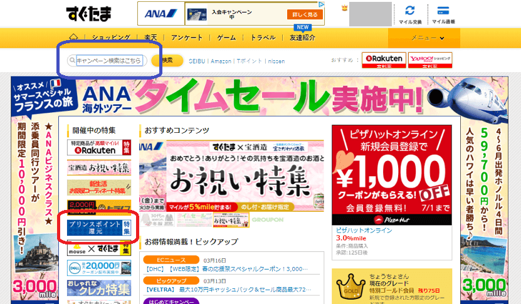The height and width of the screenshot is (304, 521).
Task: Click the Rakuten recommended shop button
Action: point(384,60)
